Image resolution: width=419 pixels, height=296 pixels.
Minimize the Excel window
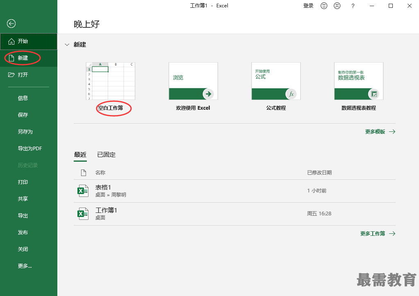click(372, 6)
